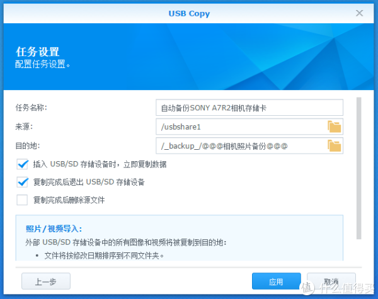
Task: Click the 目的地 label text
Action: [28, 146]
